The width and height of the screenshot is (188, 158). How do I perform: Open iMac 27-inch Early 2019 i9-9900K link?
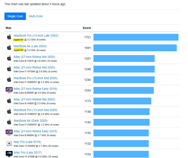35,89
